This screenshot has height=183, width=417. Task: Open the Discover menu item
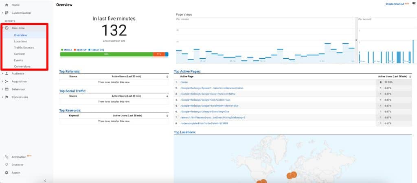click(x=18, y=165)
